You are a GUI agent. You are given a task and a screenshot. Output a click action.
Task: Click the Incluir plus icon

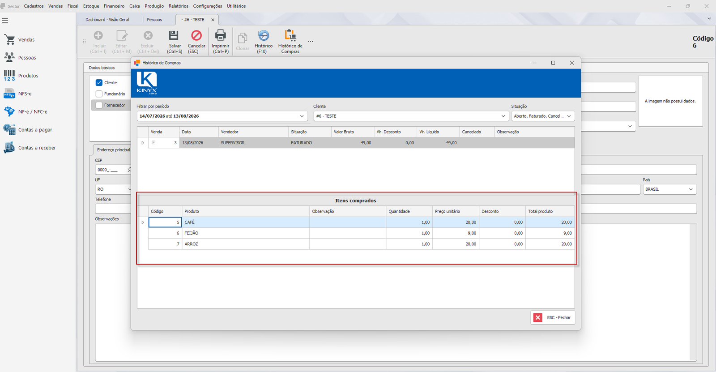click(98, 35)
